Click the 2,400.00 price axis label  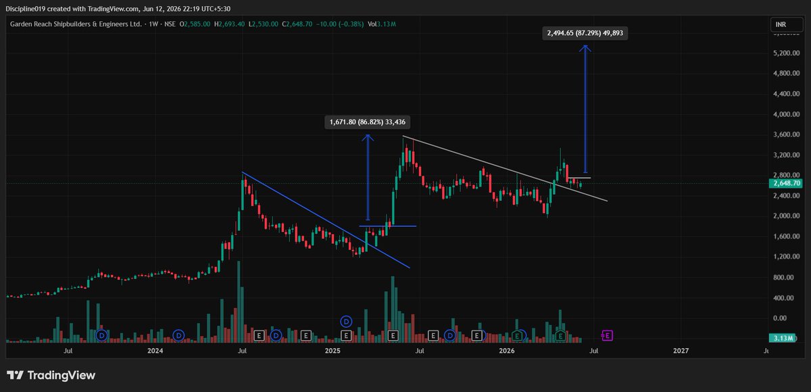787,196
